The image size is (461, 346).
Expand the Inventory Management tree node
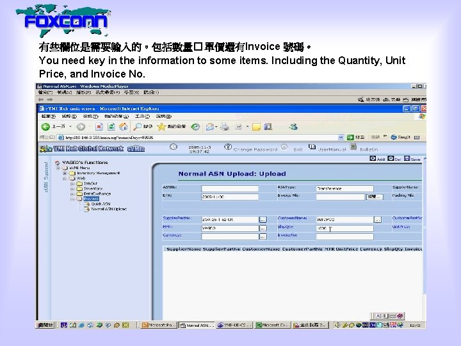pos(65,173)
